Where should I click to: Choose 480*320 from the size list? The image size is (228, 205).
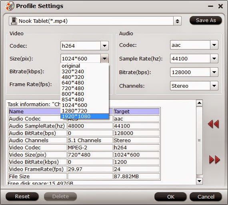point(85,77)
